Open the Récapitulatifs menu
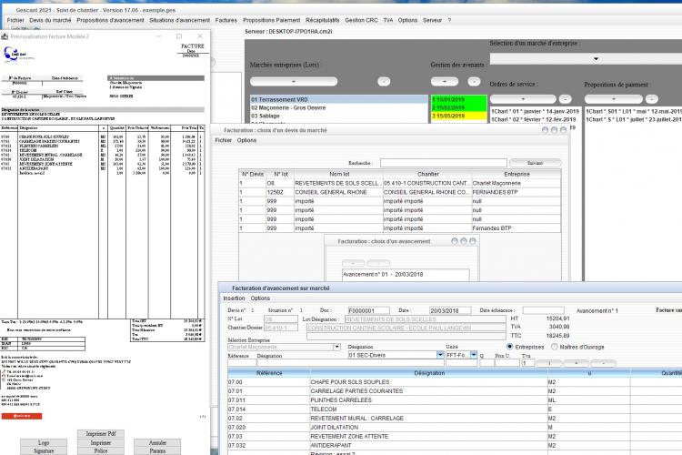Screen dimensions: 682x455 point(322,20)
